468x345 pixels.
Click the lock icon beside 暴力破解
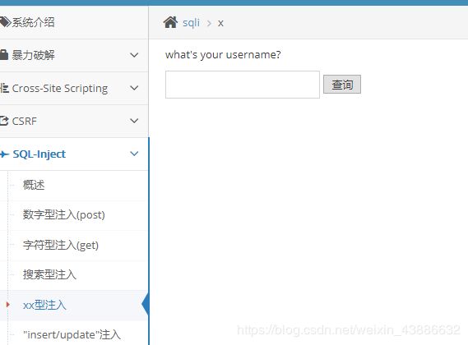click(x=4, y=55)
